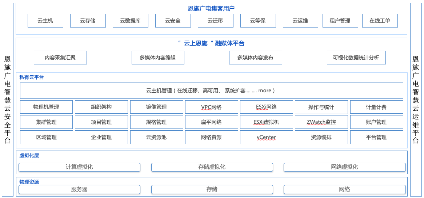Click the 服务器 resource bar
Image resolution: width=424 pixels, height=198 pixels.
pyautogui.click(x=79, y=189)
